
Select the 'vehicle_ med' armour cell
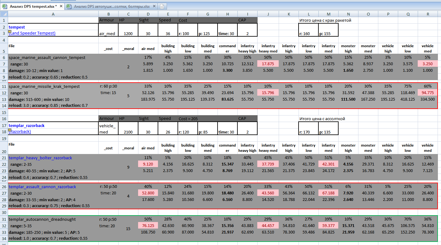pos(108,129)
